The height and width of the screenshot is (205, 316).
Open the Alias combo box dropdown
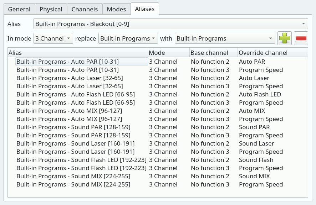tap(171, 24)
